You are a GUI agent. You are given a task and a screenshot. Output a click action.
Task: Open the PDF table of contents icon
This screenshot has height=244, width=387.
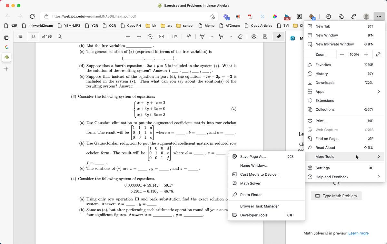coord(20,37)
